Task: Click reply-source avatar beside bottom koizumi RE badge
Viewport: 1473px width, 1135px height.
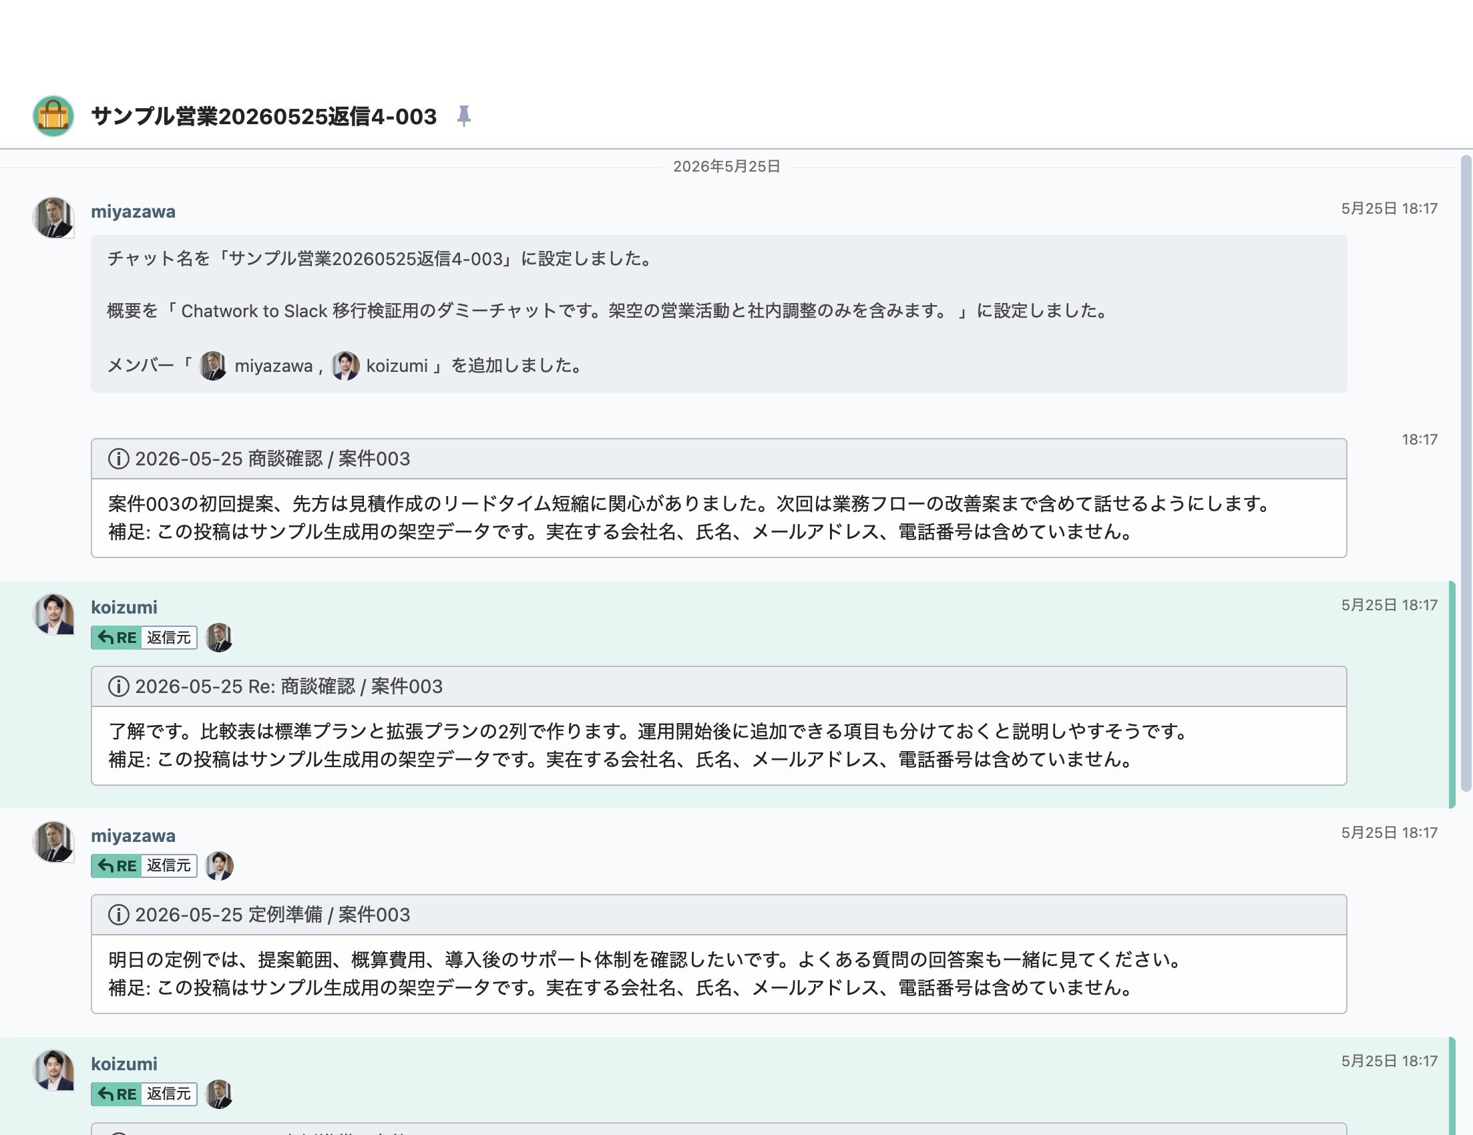Action: pos(219,1094)
